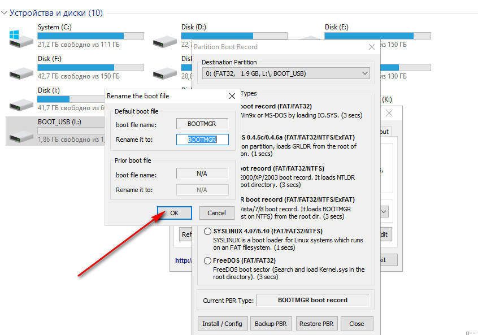Image resolution: width=478 pixels, height=335 pixels.
Task: Choose the FreeDOS (FAT/FAT32) radio option
Action: (208, 261)
